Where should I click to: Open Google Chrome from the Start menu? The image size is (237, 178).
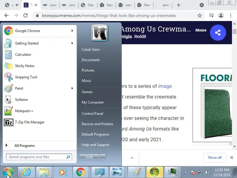pyautogui.click(x=40, y=31)
